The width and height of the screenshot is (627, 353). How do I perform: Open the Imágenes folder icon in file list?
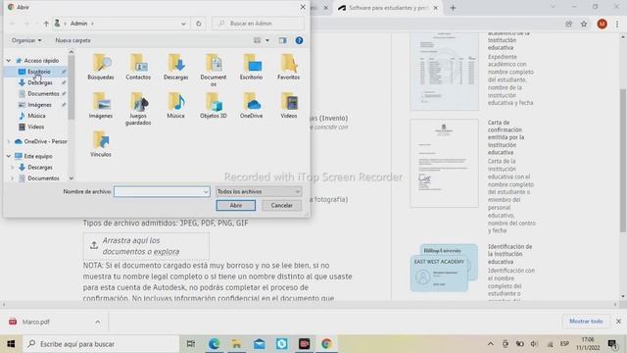[101, 105]
